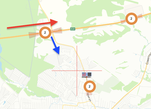
Task: Click the center of the red crosshair
Action: (77, 71)
